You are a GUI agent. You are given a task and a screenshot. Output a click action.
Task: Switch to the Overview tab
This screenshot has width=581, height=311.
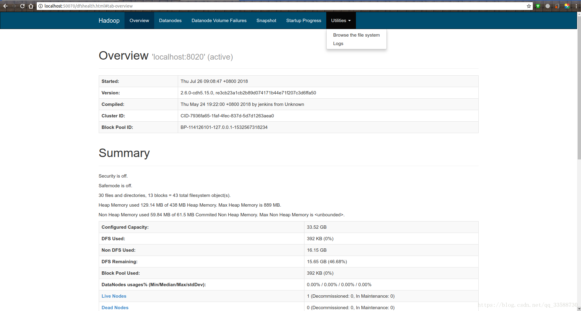coord(139,21)
